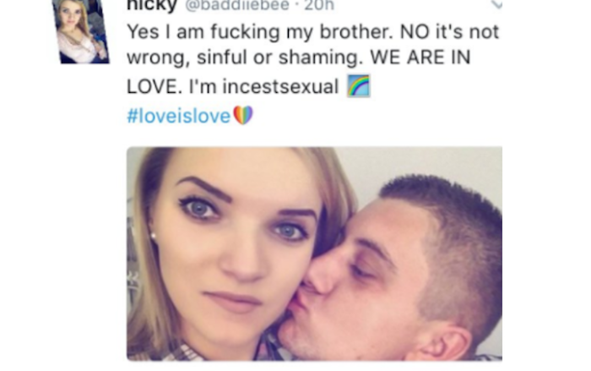Click the dot separator before 20h
Image resolution: width=591 pixels, height=371 pixels.
297,5
